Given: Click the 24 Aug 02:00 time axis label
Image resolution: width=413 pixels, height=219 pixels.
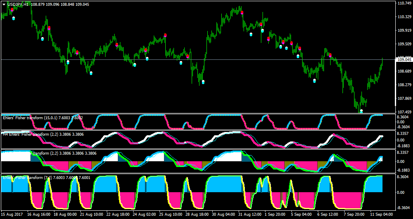Looking at the screenshot, I should (144, 214).
